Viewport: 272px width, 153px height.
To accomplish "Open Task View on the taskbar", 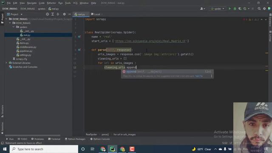I will coord(93,149).
